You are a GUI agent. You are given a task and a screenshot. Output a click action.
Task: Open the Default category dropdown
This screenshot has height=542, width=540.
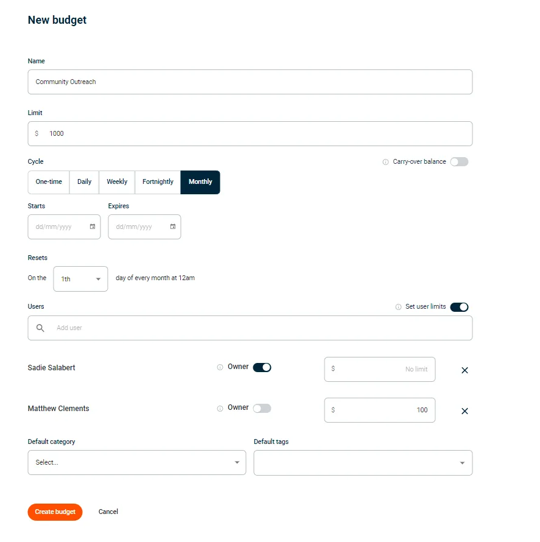tap(136, 463)
